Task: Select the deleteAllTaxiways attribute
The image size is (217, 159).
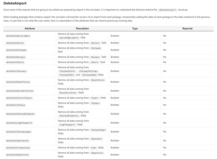Action: pyautogui.click(x=16, y=71)
